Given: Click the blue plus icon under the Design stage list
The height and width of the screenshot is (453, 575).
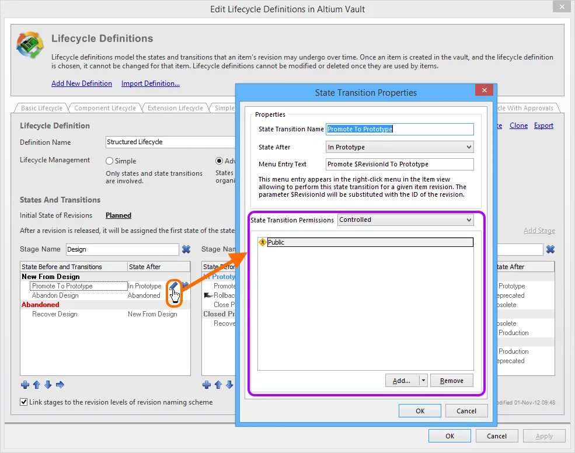Looking at the screenshot, I should (25, 385).
